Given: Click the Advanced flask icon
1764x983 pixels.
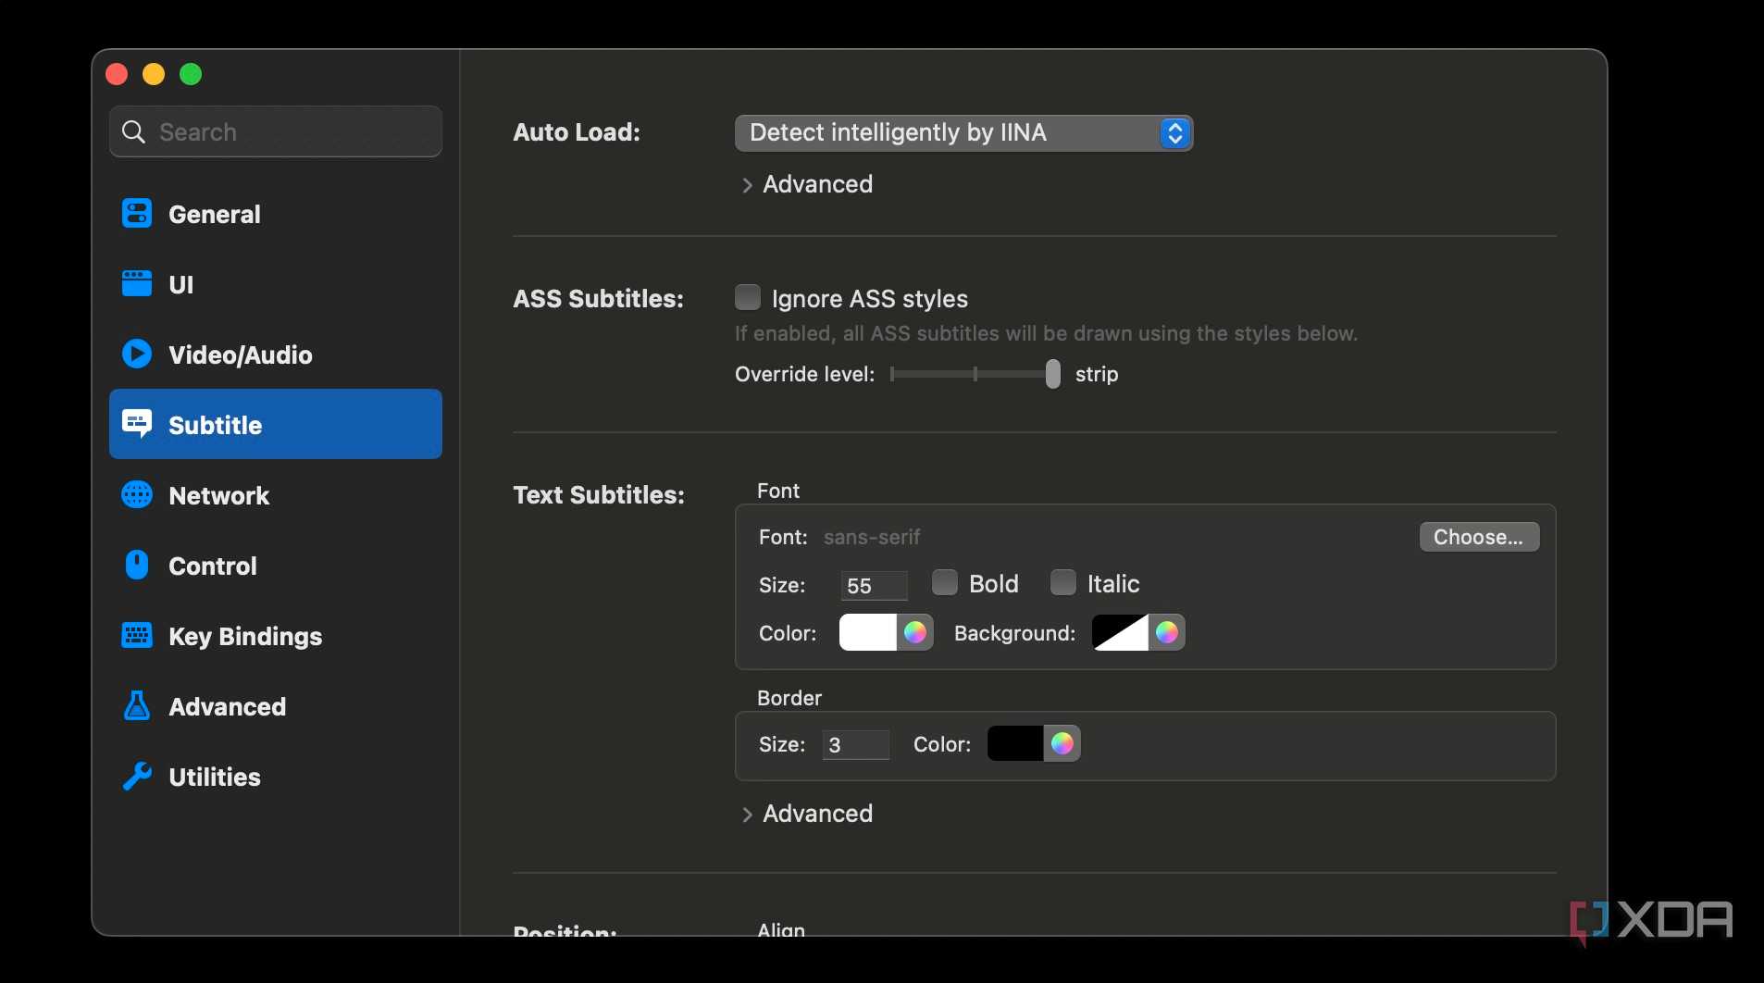Looking at the screenshot, I should click(137, 706).
